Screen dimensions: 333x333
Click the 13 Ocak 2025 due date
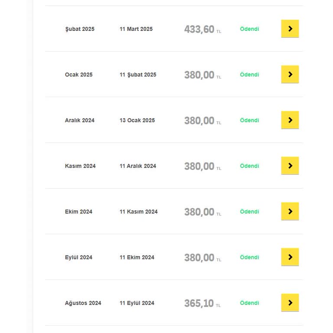(x=137, y=120)
